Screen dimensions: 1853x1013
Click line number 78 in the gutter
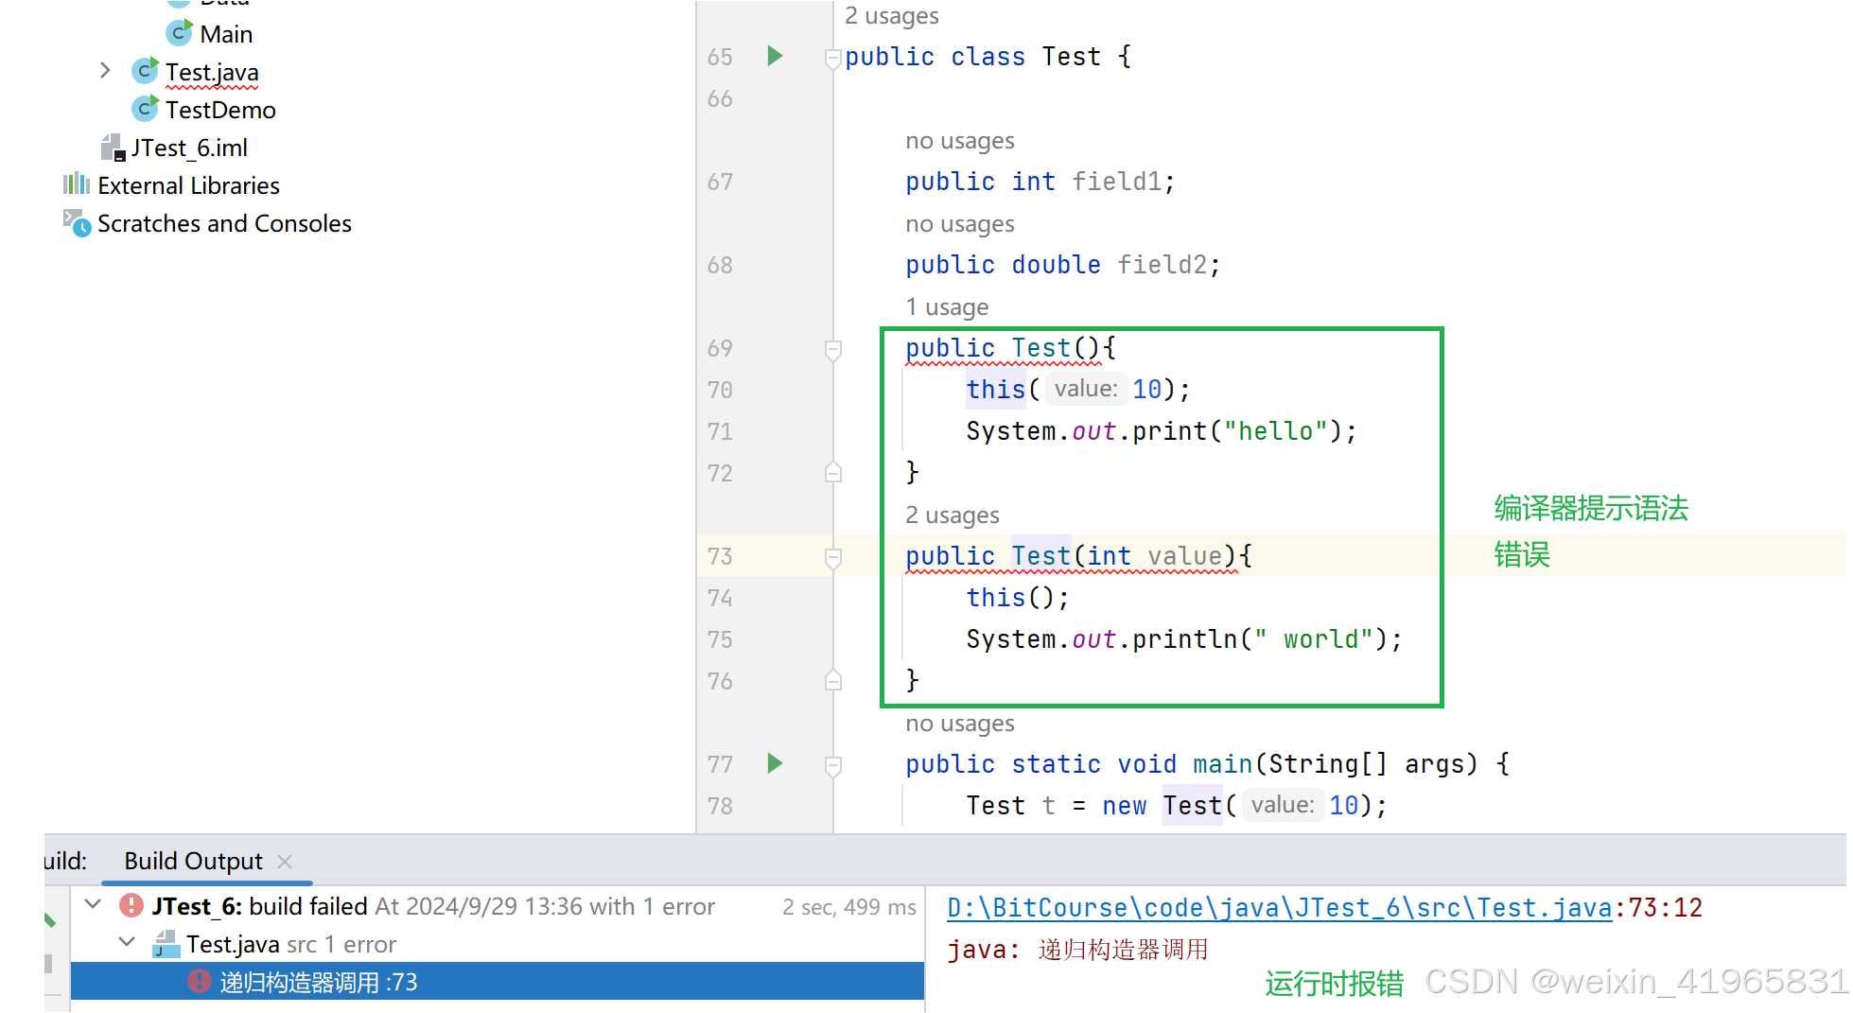point(720,806)
